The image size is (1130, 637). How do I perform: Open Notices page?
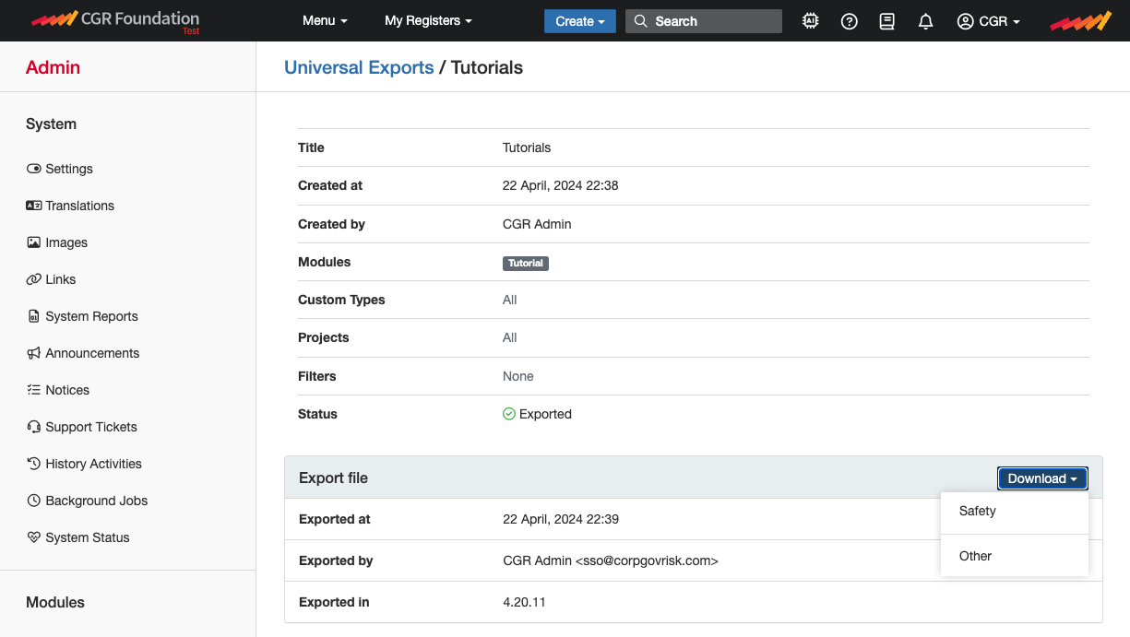pyautogui.click(x=67, y=390)
